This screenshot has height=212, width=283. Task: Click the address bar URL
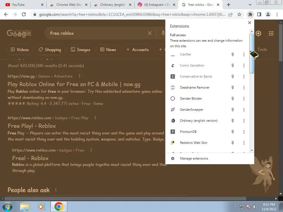pos(132,14)
